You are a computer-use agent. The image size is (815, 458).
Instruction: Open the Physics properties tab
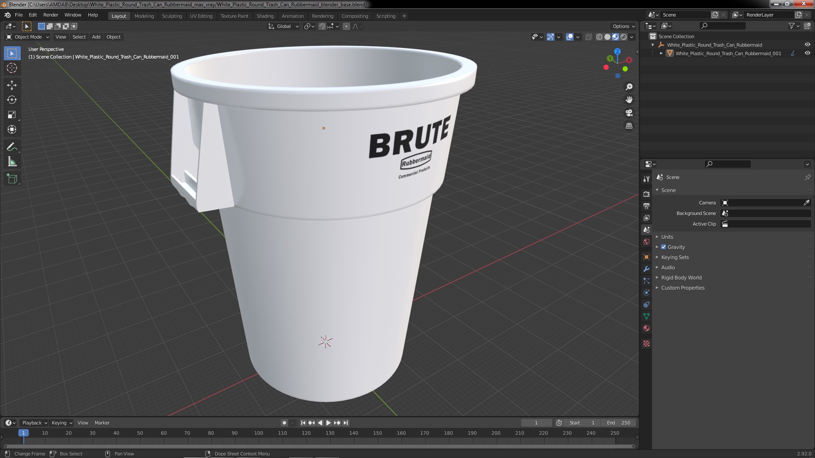coord(646,293)
